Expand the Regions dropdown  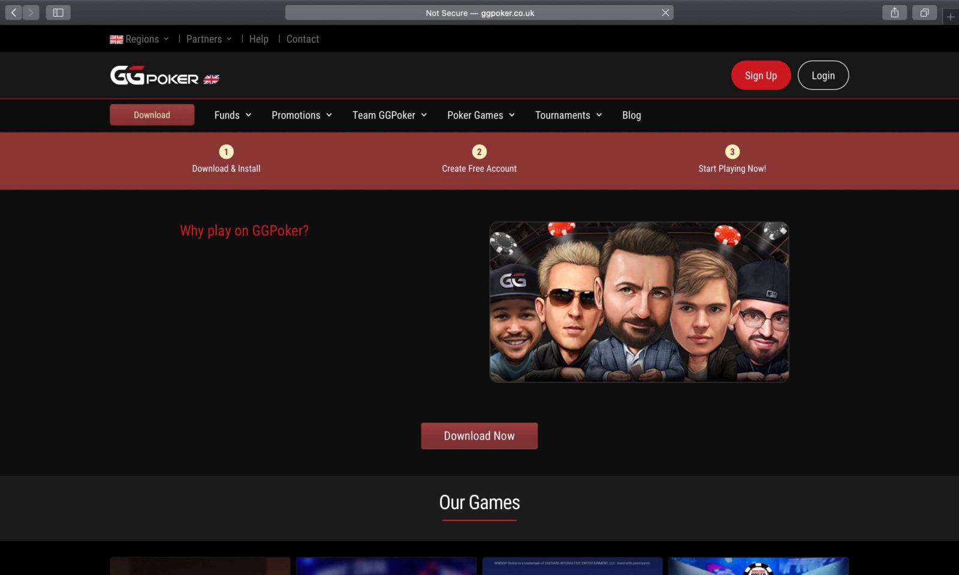(x=142, y=38)
